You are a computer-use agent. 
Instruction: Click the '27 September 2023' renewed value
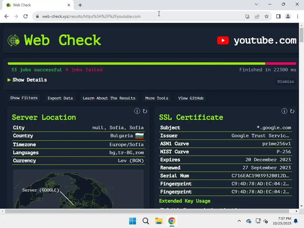pyautogui.click(x=267, y=168)
